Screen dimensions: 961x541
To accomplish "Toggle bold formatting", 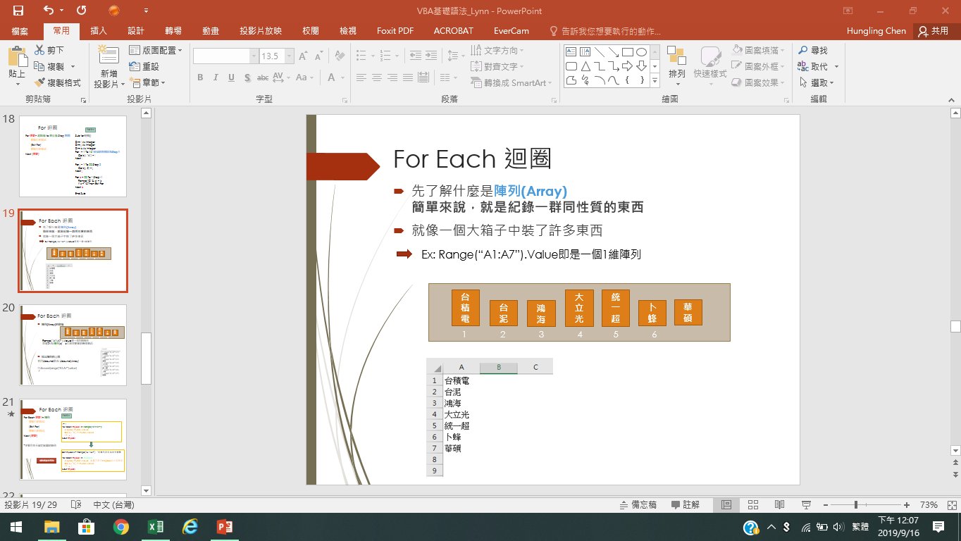I will [x=200, y=77].
